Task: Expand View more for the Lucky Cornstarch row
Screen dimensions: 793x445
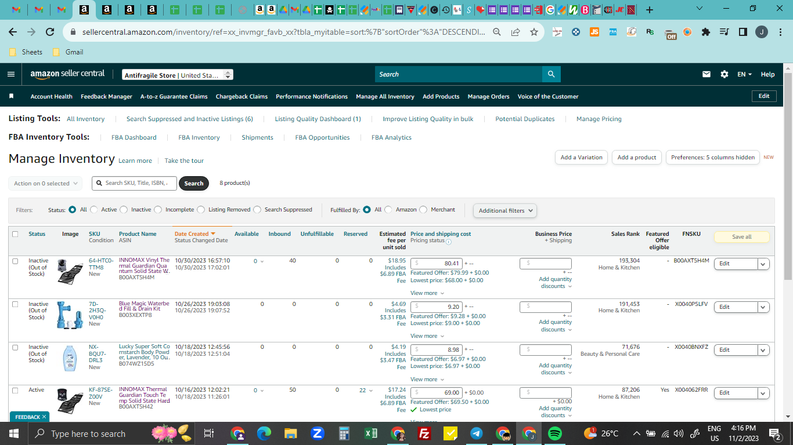Action: [x=427, y=380]
